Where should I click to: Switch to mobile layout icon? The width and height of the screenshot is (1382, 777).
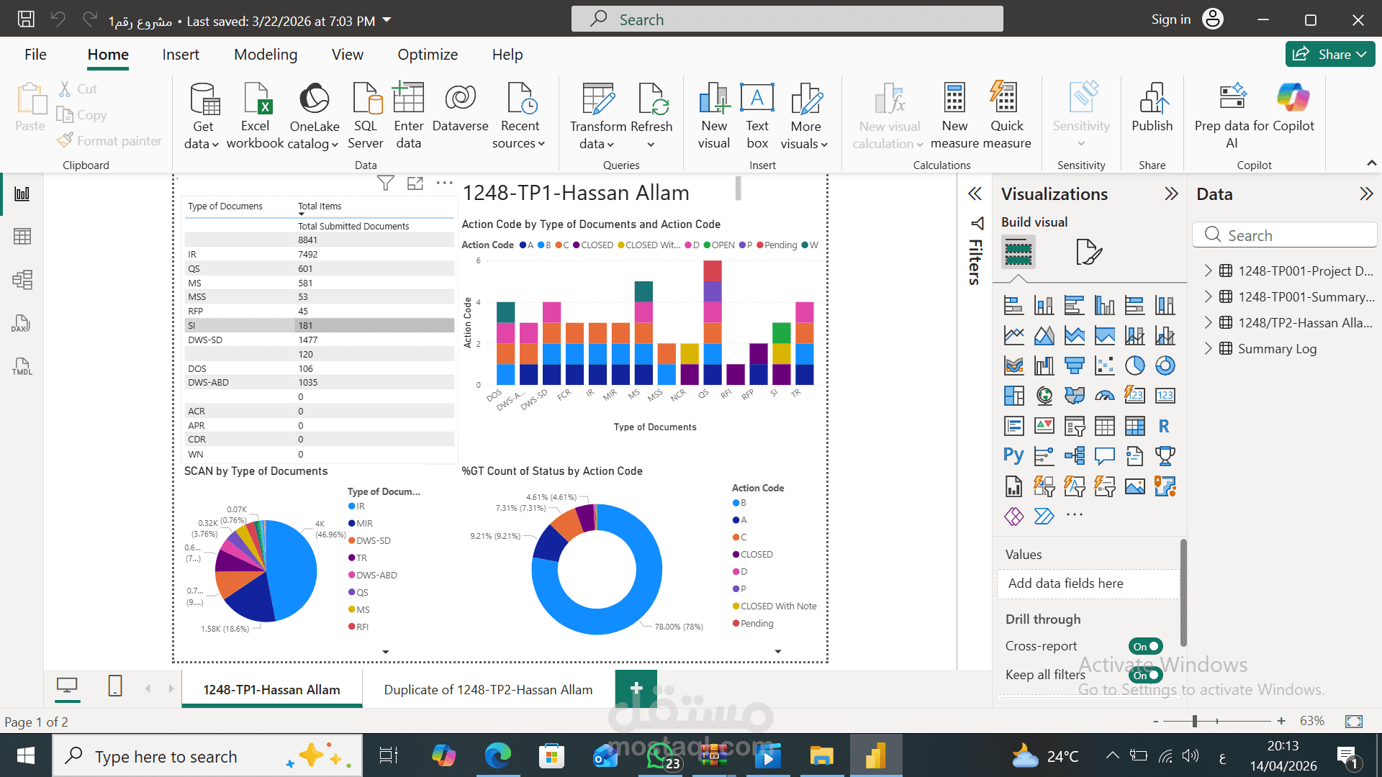[x=115, y=686]
